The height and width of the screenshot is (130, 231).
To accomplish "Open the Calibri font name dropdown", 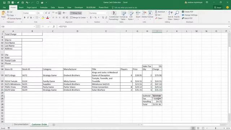I will tap(36, 13).
